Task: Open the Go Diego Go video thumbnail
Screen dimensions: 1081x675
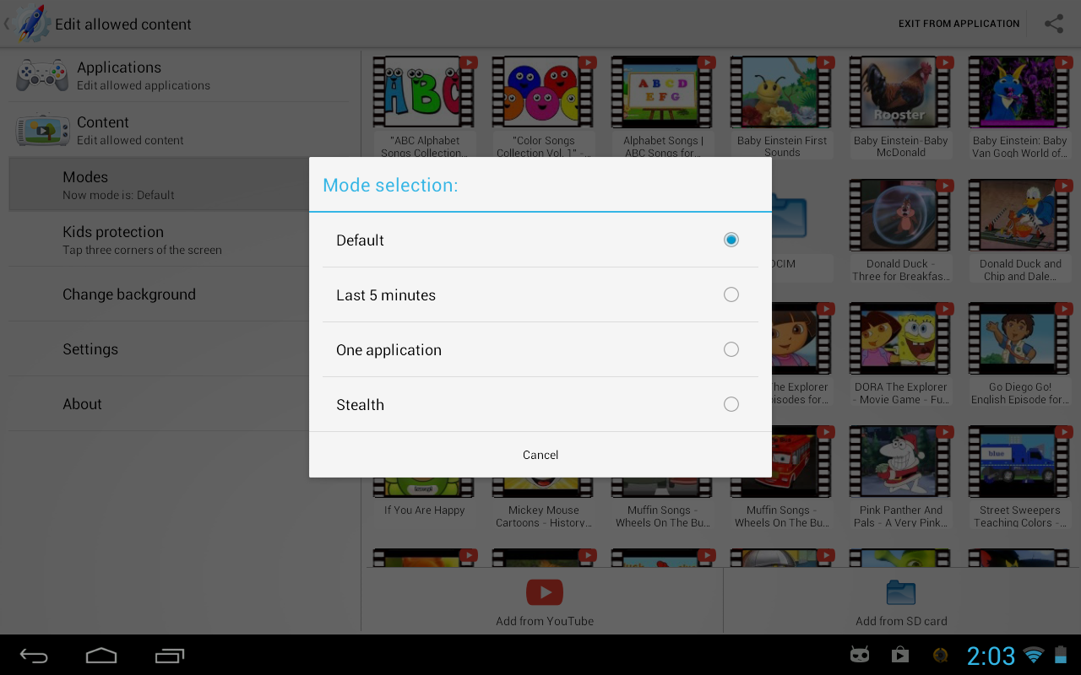Action: click(x=1019, y=339)
